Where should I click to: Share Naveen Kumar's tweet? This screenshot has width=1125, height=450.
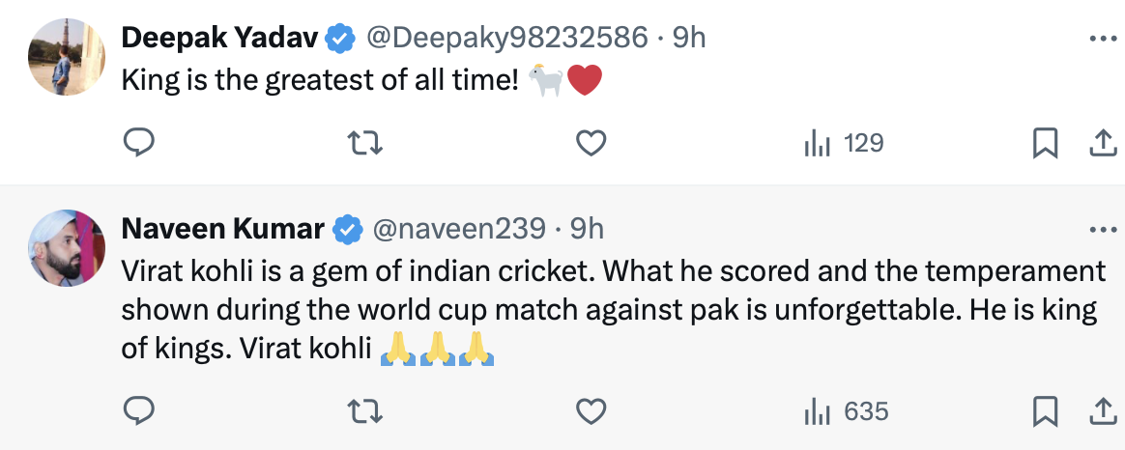pyautogui.click(x=1102, y=412)
